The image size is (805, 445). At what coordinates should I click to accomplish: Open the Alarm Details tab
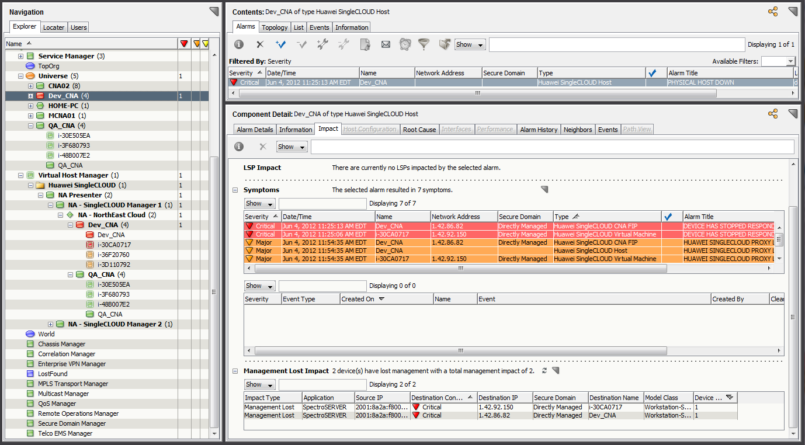tap(255, 129)
